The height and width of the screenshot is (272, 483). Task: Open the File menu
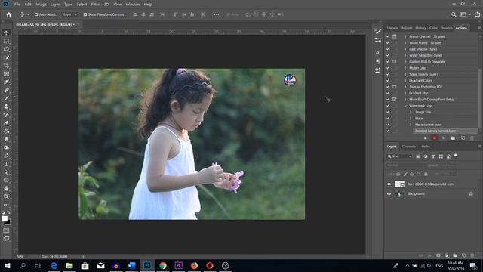(17, 5)
